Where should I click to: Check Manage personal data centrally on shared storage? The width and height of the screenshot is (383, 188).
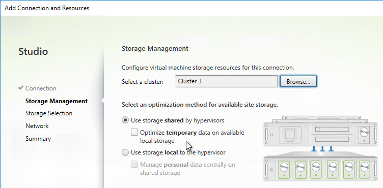134,165
